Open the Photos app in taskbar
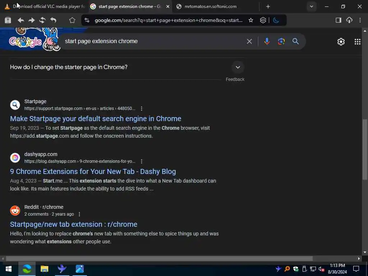Viewport: 368px width, 276px height. (x=80, y=269)
